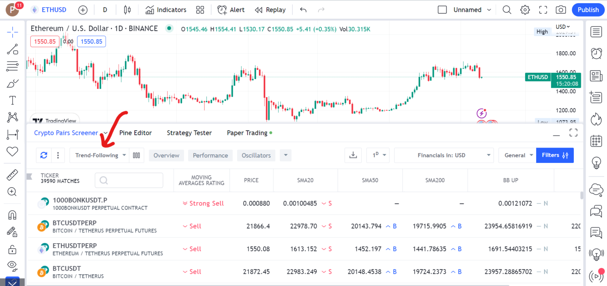Select the Text drawing tool
The image size is (607, 286).
coord(12,100)
